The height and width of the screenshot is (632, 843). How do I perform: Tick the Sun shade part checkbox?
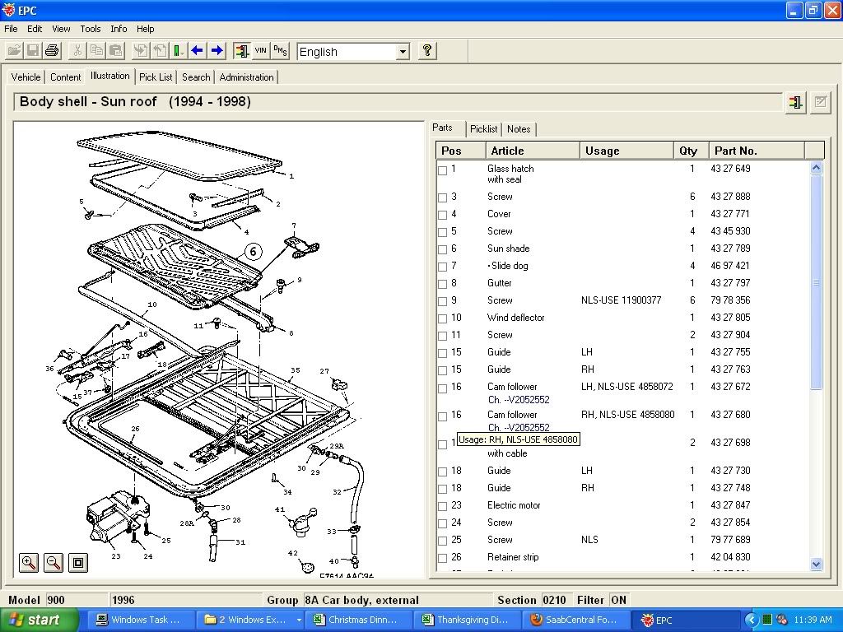coord(443,250)
